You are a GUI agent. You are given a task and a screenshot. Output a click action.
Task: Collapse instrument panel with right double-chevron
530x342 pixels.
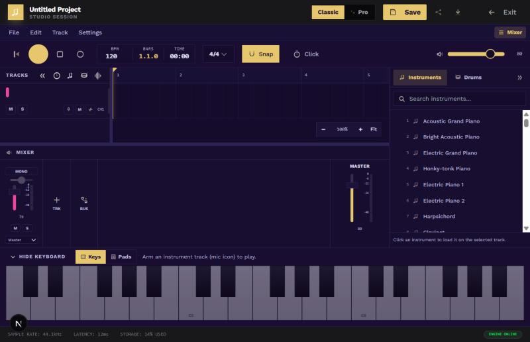coord(519,78)
